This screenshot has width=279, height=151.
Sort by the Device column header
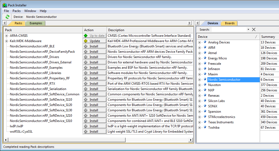click(x=228, y=37)
